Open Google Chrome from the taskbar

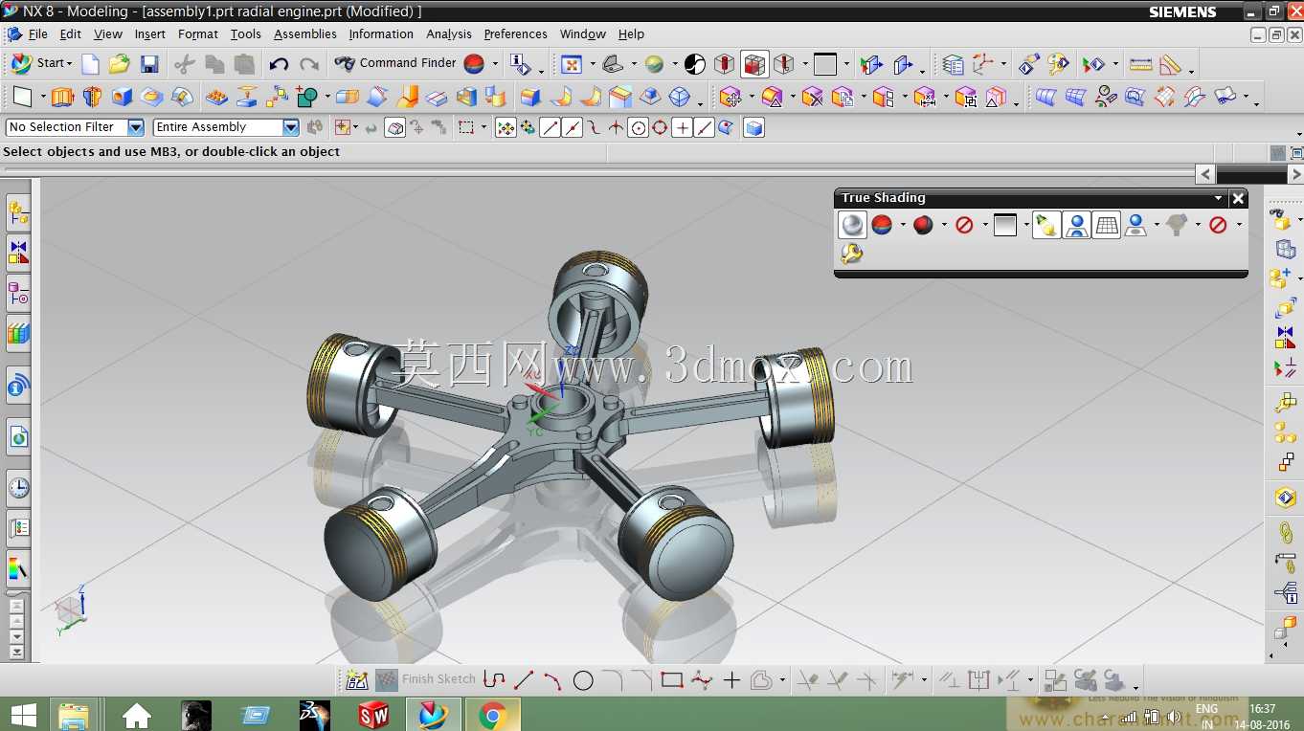coord(493,715)
